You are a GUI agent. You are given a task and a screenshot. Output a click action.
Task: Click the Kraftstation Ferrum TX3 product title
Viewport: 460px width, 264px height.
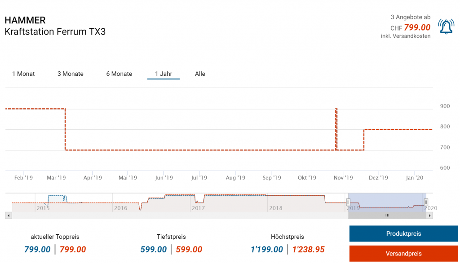55,32
